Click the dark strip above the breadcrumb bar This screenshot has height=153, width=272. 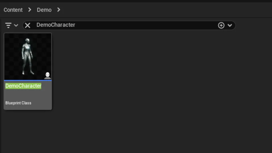pyautogui.click(x=136, y=1)
